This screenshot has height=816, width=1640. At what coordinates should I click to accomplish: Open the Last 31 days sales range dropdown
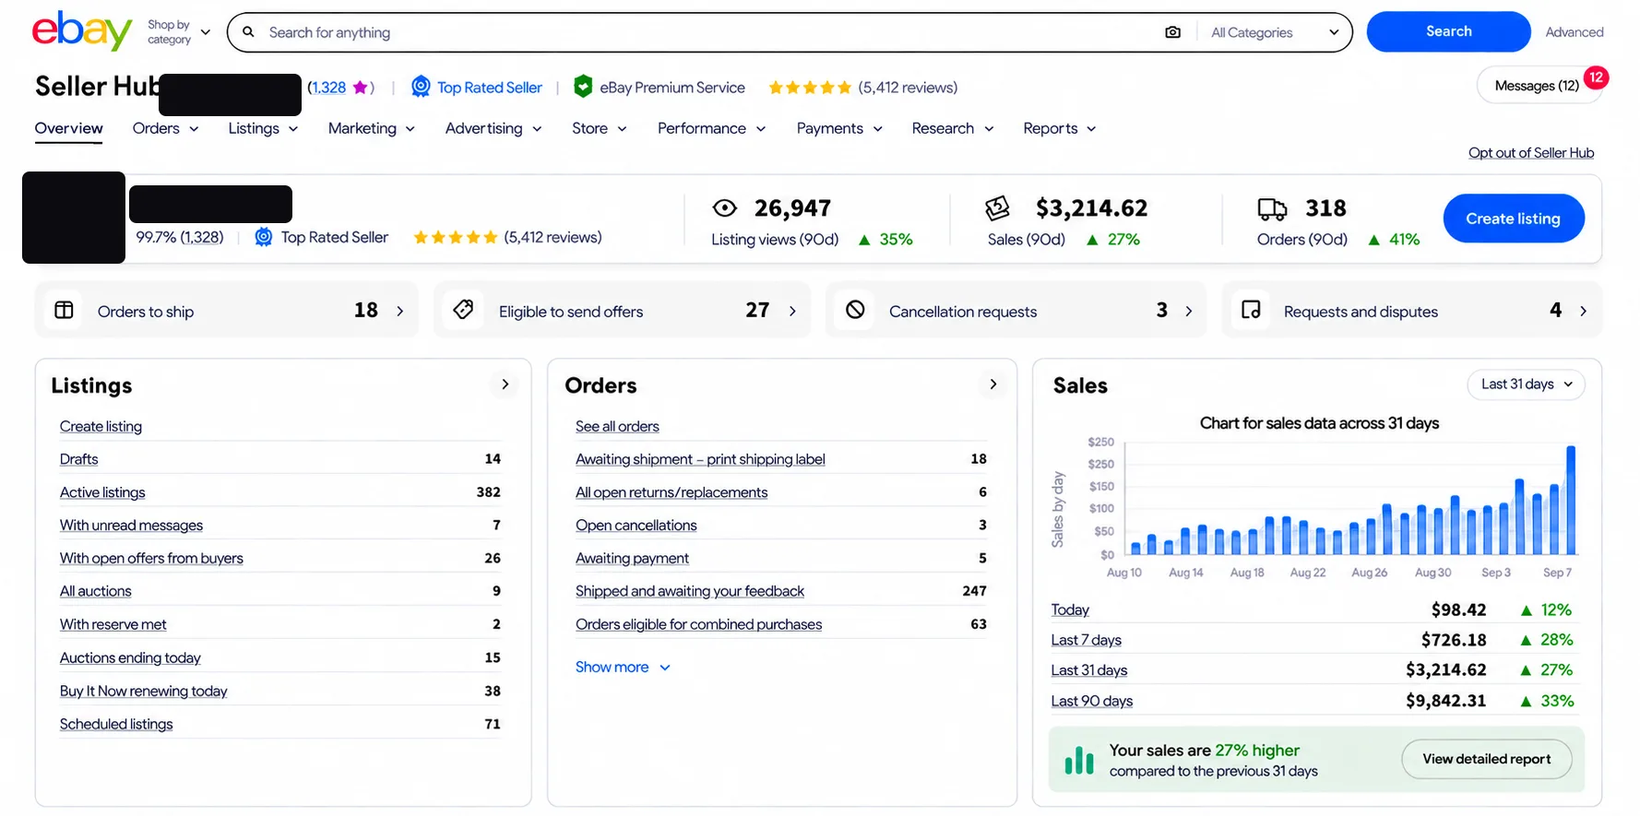pyautogui.click(x=1526, y=384)
